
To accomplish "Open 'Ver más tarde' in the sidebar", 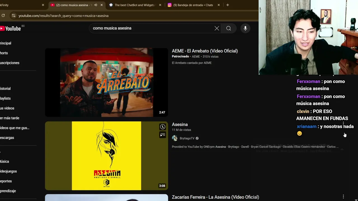I will (10, 118).
